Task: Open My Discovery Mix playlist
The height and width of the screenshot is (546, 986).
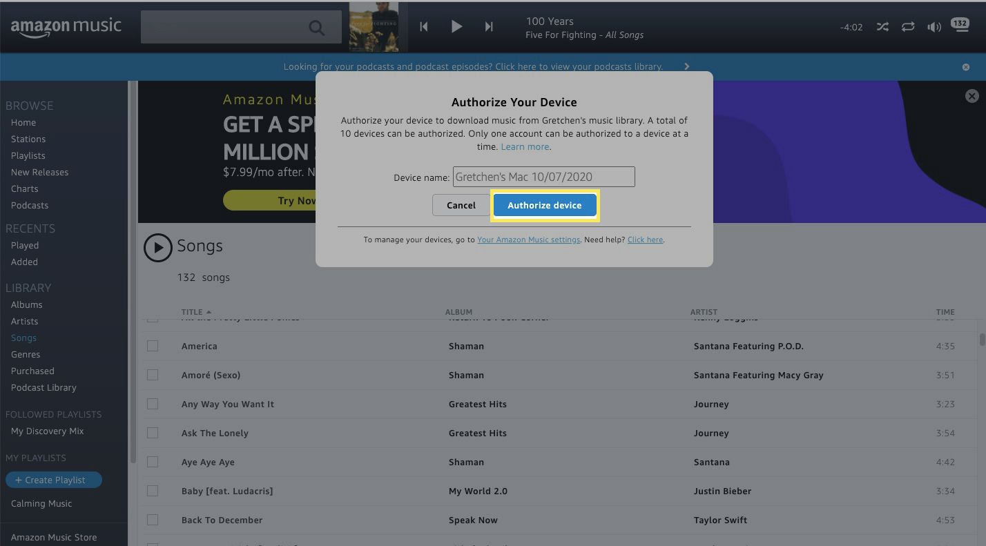Action: tap(47, 431)
